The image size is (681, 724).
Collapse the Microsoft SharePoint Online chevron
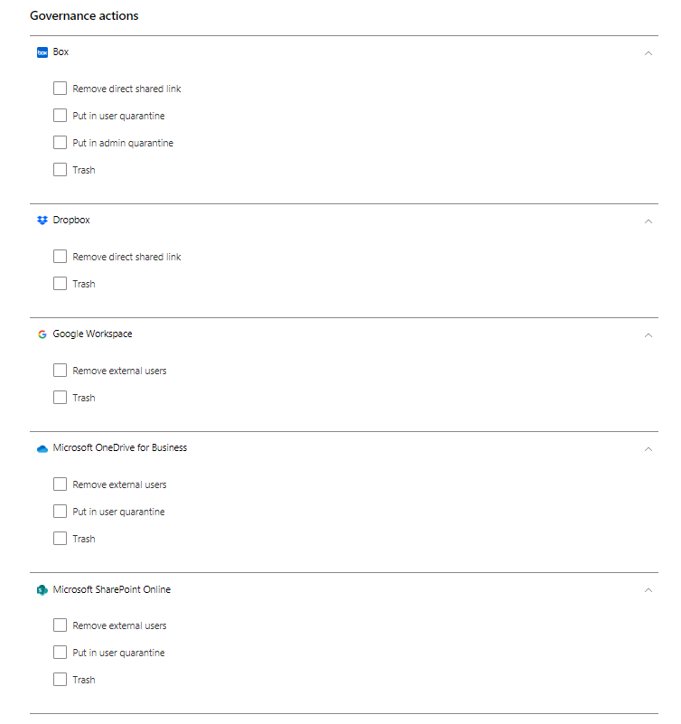(x=648, y=590)
